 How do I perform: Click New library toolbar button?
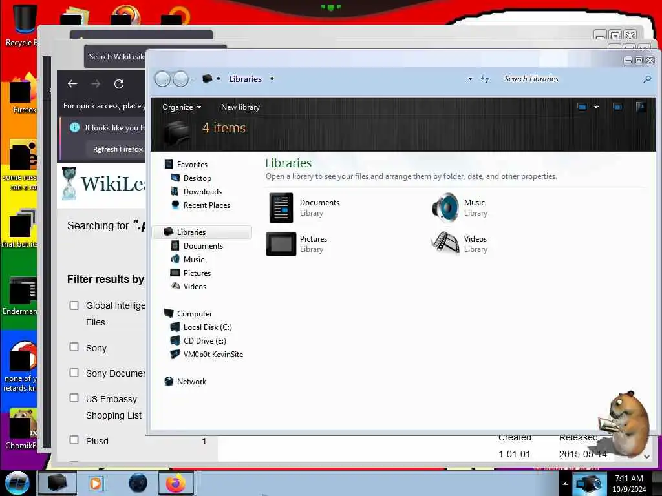240,107
